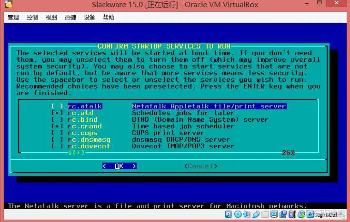The image size is (350, 222).
Task: Toggle the rc.crond checkbox off
Action: (58, 126)
